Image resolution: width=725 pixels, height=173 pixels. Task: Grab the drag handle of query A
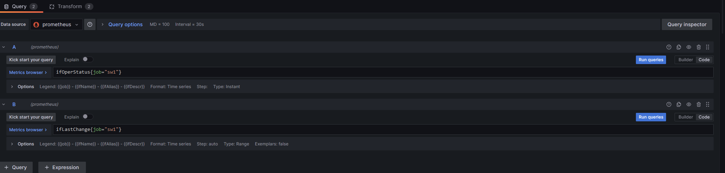[708, 47]
